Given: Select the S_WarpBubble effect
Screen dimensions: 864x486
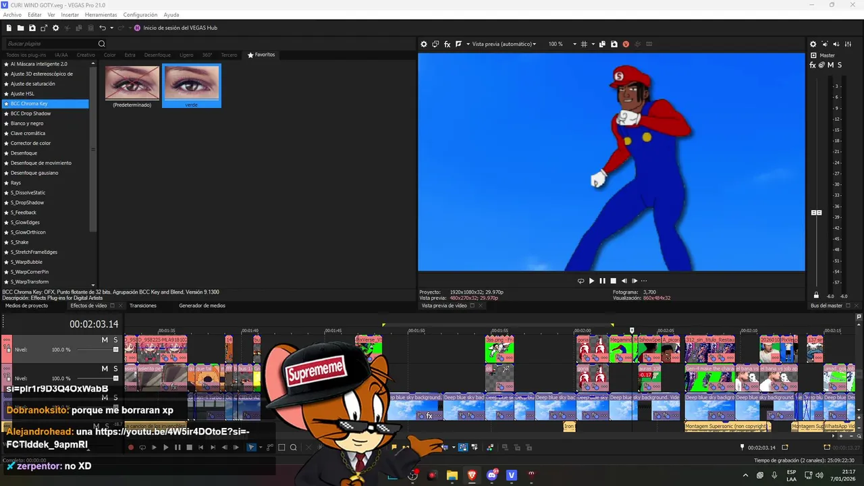Looking at the screenshot, I should coord(26,262).
